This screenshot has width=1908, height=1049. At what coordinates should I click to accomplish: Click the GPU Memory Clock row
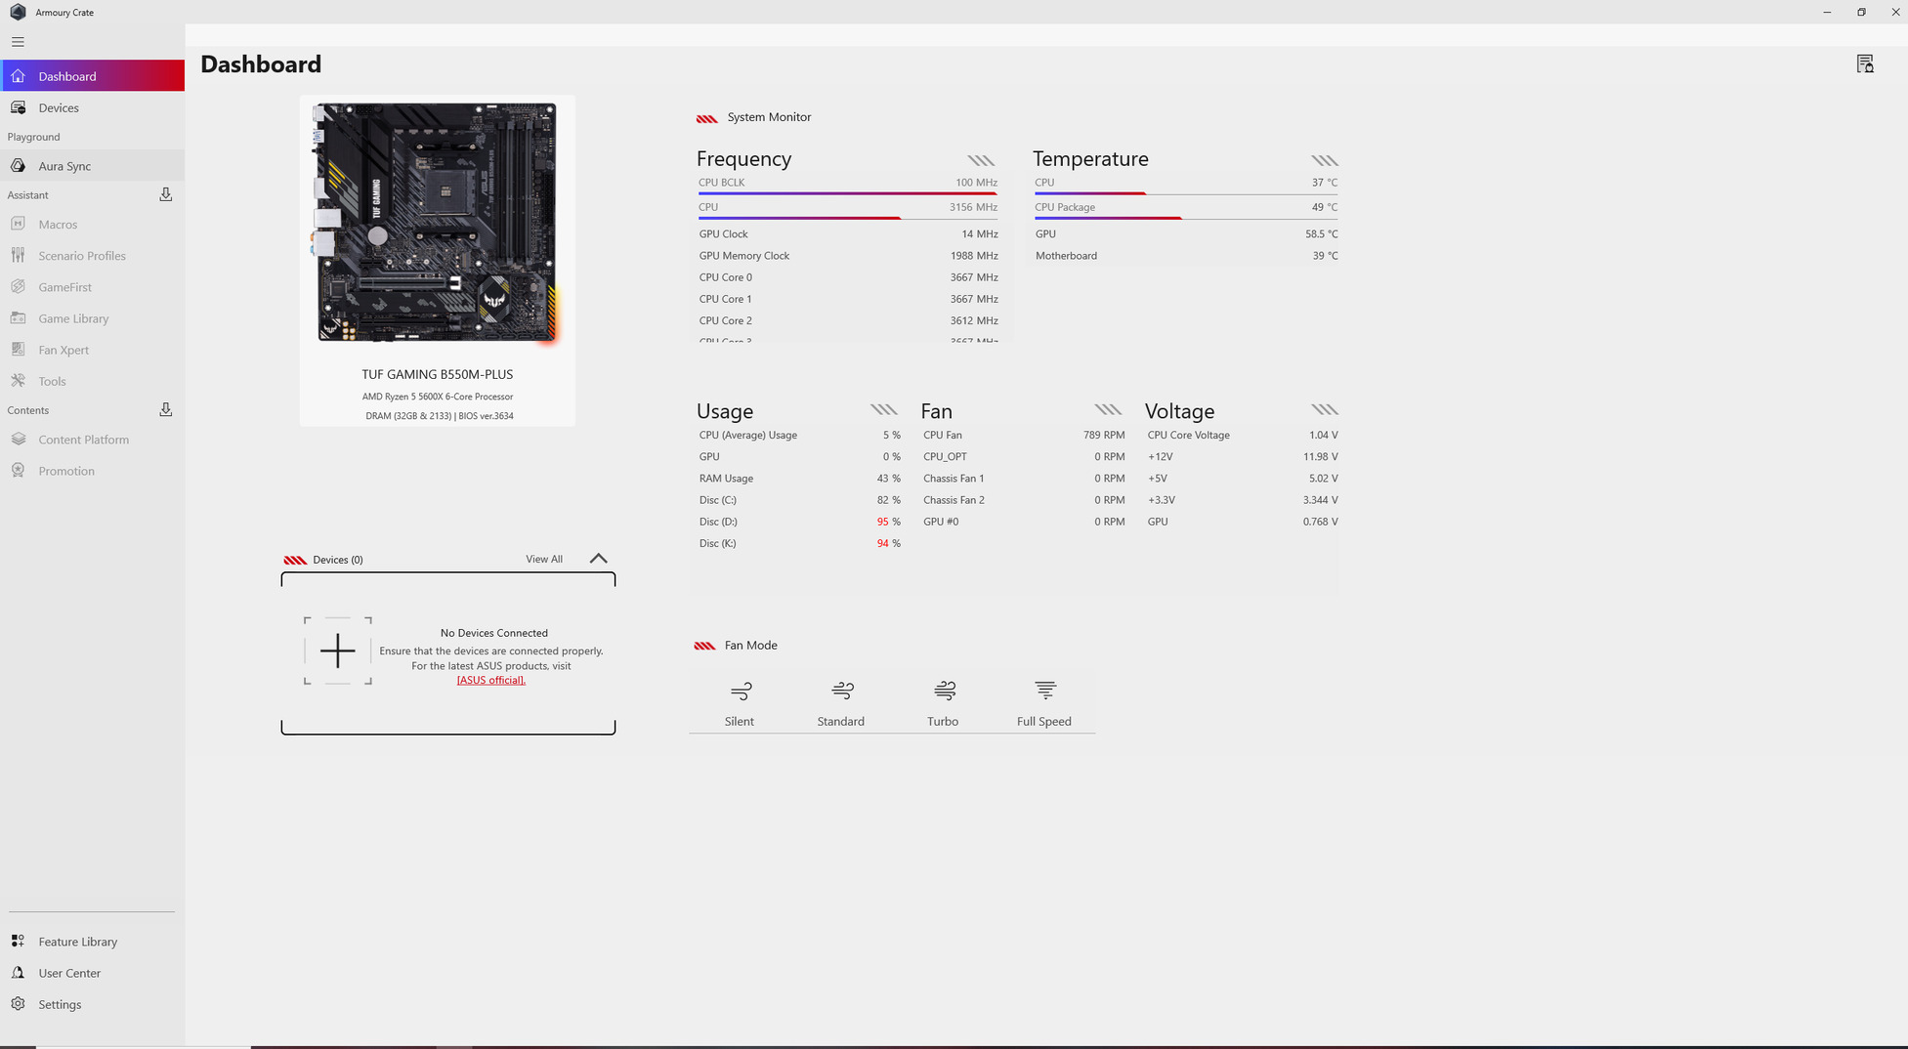tap(848, 256)
